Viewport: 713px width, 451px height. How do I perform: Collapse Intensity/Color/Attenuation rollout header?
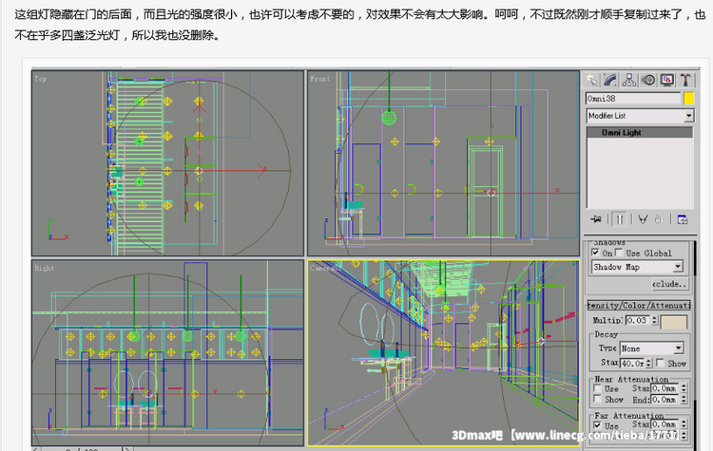[x=639, y=305]
